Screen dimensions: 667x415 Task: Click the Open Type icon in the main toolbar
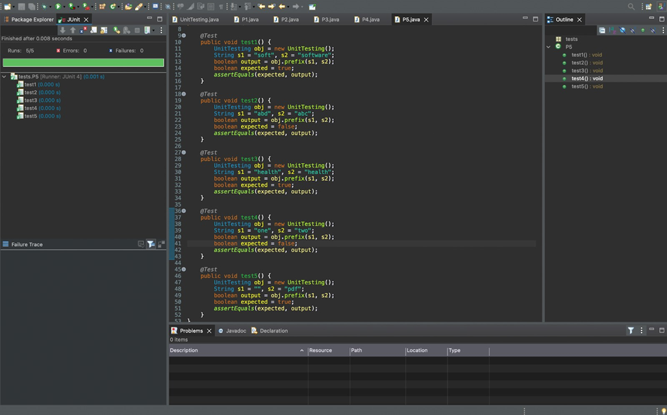[x=129, y=6]
